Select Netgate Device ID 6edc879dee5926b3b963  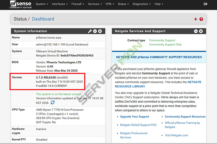click(x=77, y=56)
